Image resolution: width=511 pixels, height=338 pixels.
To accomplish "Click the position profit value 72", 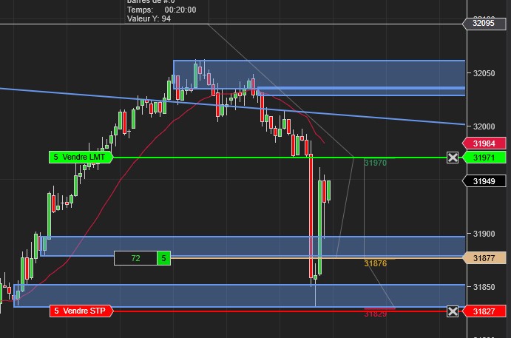I will [135, 258].
